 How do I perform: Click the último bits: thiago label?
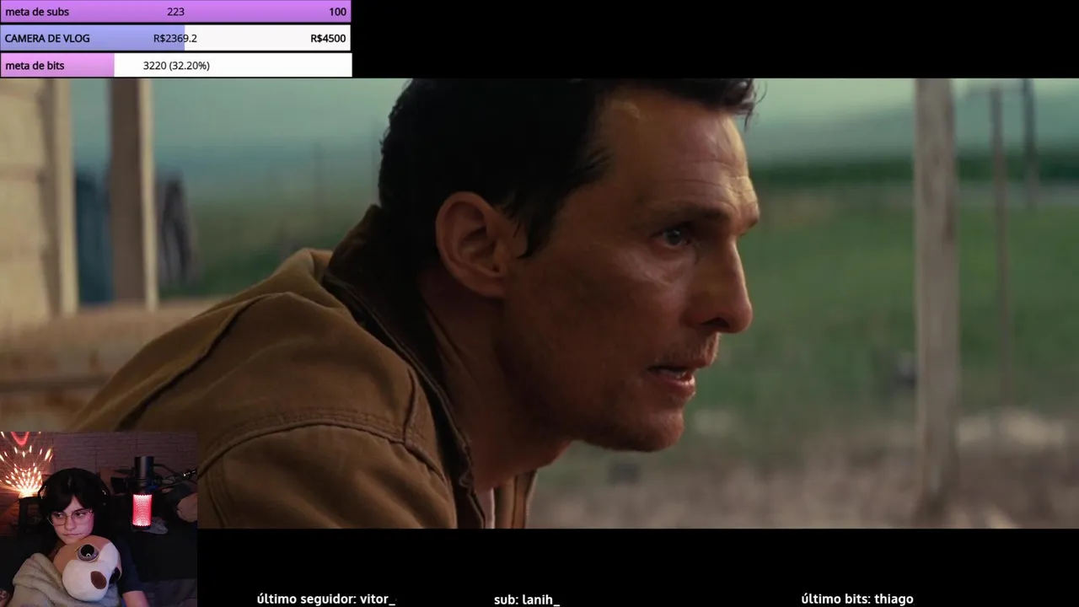[856, 599]
